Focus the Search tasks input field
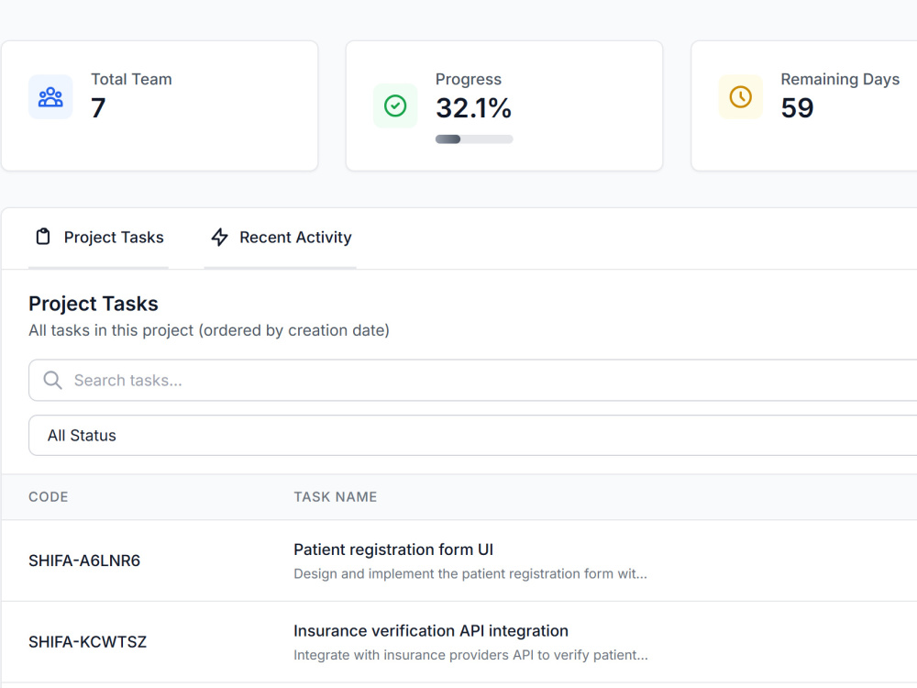This screenshot has width=917, height=688. click(472, 381)
